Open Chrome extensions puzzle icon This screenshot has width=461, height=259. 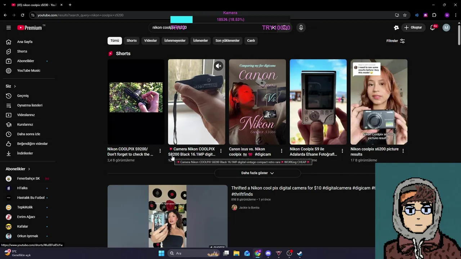(434, 15)
